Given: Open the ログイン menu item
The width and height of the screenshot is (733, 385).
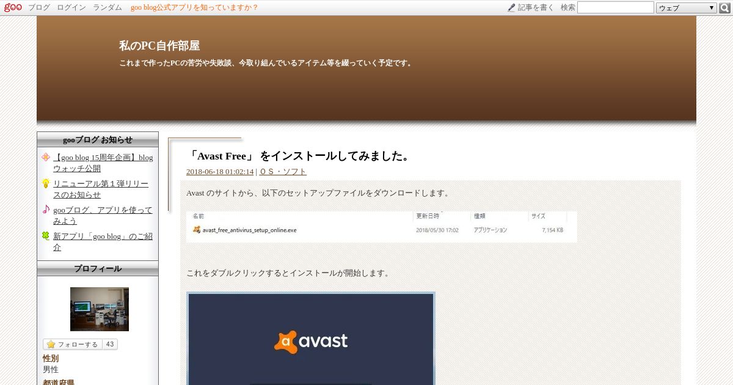Looking at the screenshot, I should click(x=71, y=7).
